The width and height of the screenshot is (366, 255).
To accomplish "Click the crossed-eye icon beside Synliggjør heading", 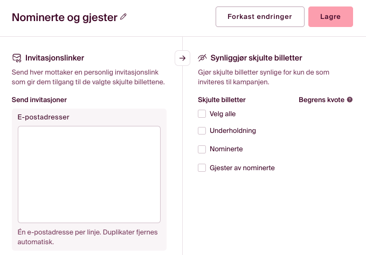I will [203, 58].
